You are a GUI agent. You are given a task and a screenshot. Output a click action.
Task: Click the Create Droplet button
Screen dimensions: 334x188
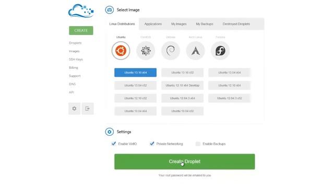(x=184, y=161)
